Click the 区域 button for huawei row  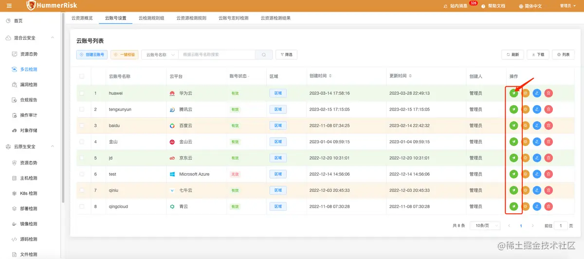point(277,93)
